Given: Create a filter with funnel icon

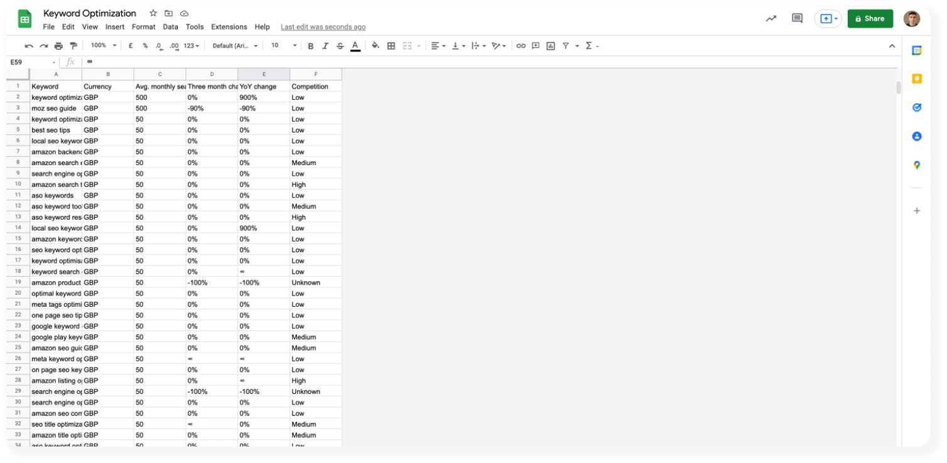Looking at the screenshot, I should pos(566,46).
